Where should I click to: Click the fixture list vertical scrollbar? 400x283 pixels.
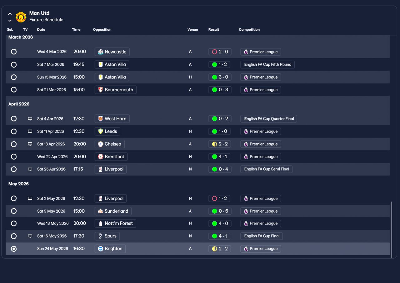pyautogui.click(x=392, y=230)
